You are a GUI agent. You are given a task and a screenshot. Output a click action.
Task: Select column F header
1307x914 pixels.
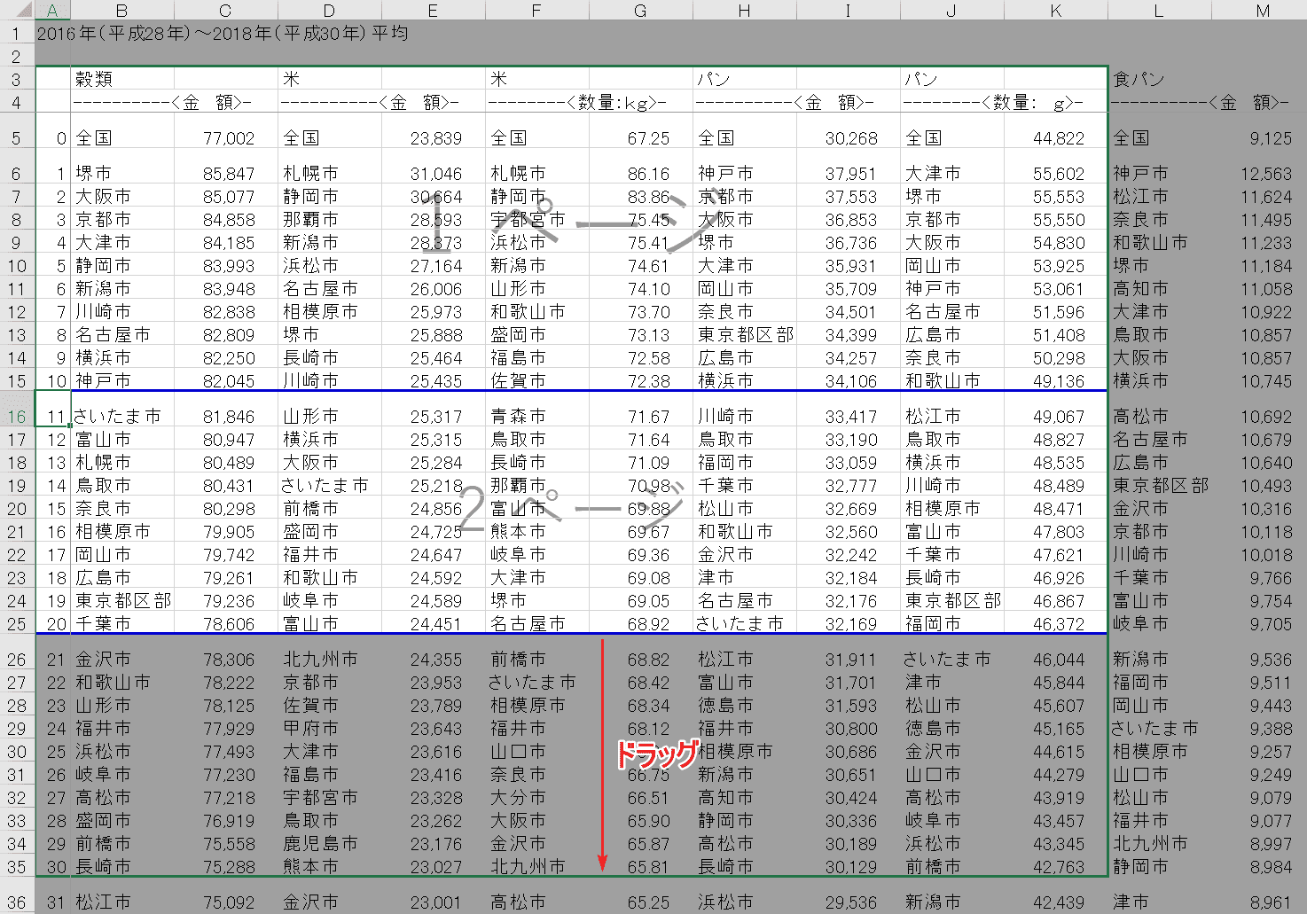click(x=536, y=11)
